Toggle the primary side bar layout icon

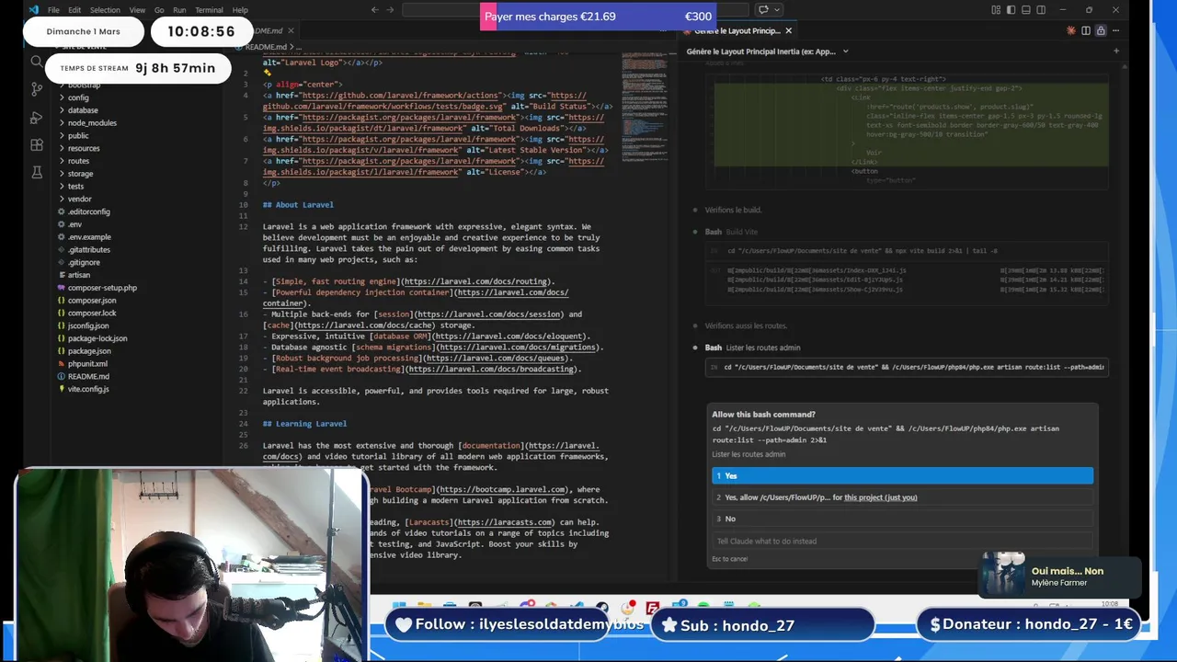(1011, 9)
